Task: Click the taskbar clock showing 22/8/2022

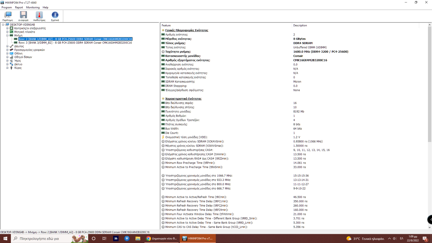Action: [x=413, y=238]
